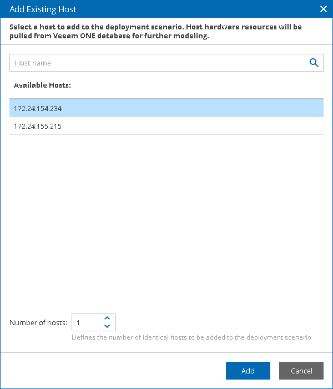The width and height of the screenshot is (333, 389).
Task: Click the Add Existing Host title text
Action: [x=43, y=9]
